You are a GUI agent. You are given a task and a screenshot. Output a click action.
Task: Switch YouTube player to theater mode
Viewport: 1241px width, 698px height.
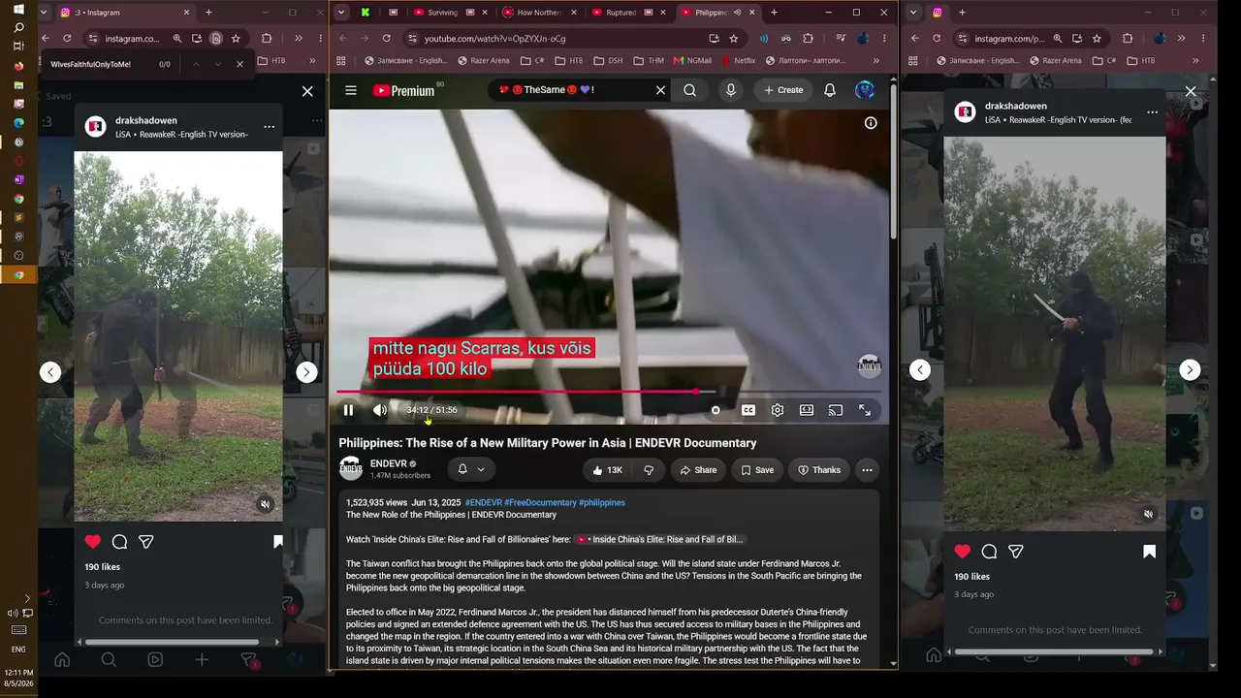(x=807, y=410)
